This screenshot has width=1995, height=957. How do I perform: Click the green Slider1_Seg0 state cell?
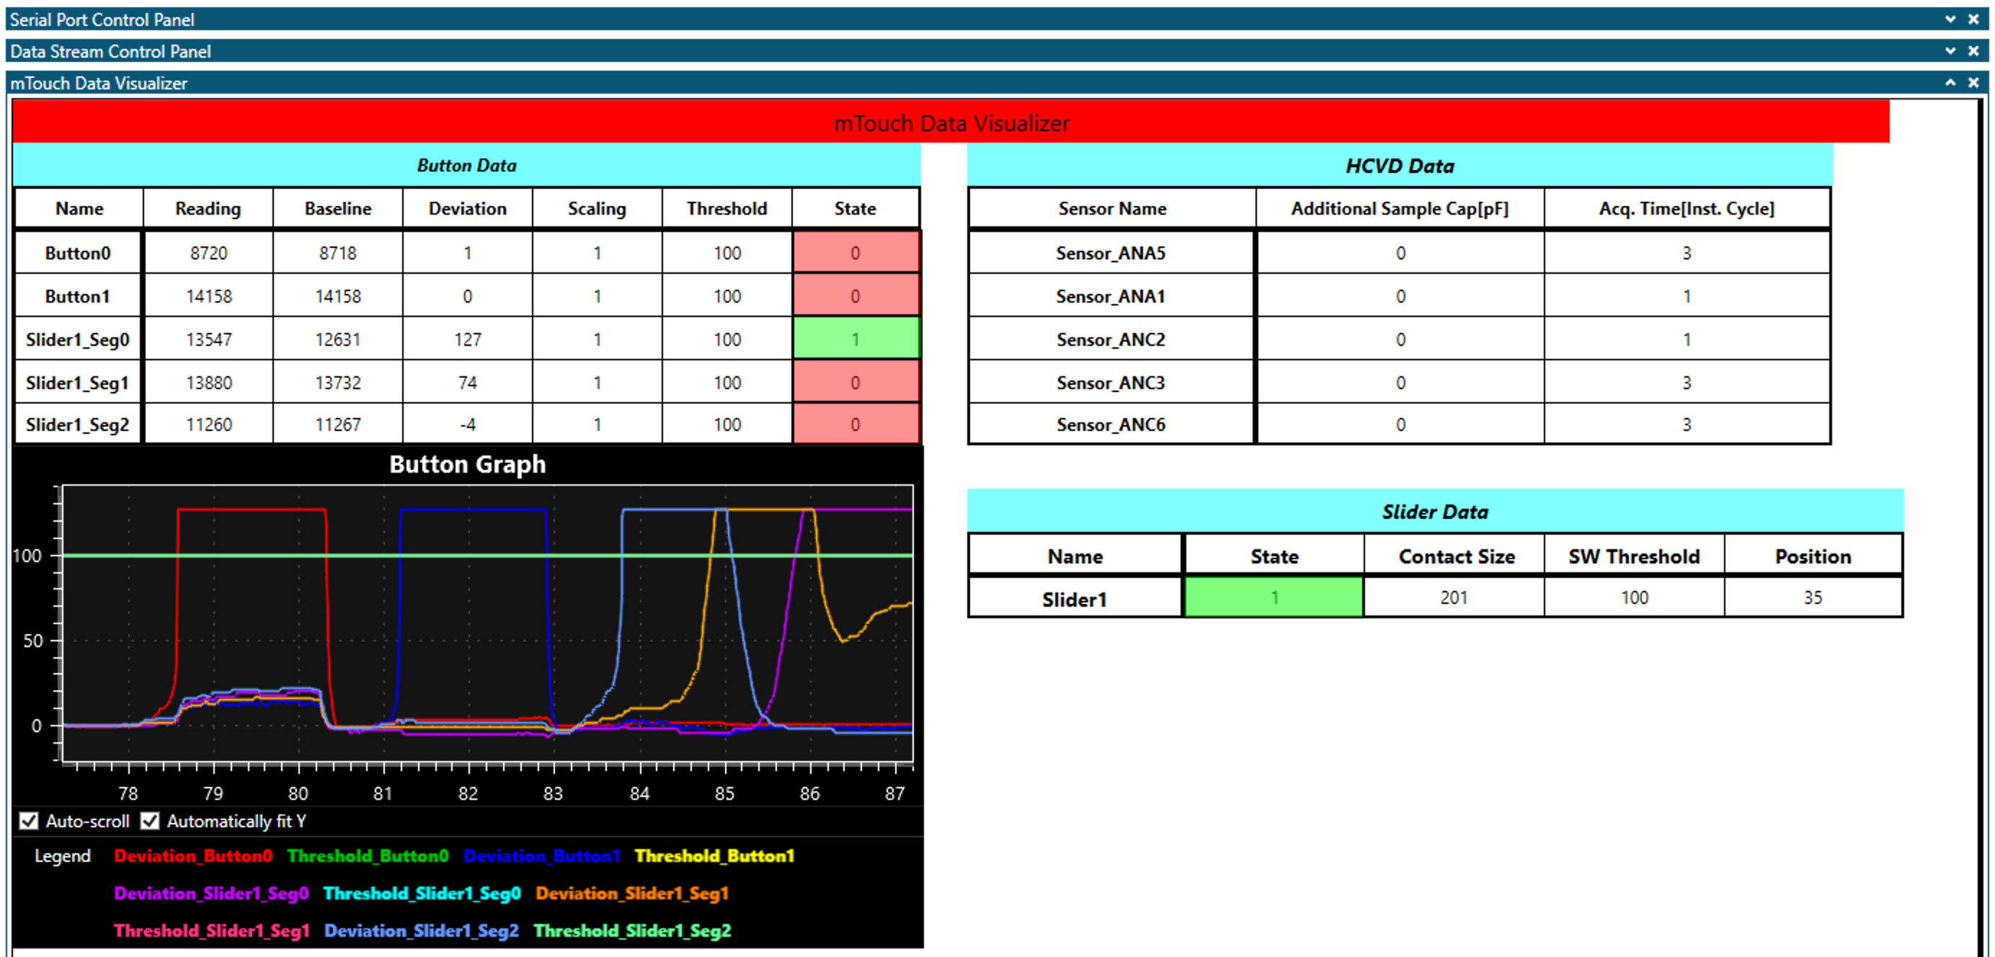855,339
